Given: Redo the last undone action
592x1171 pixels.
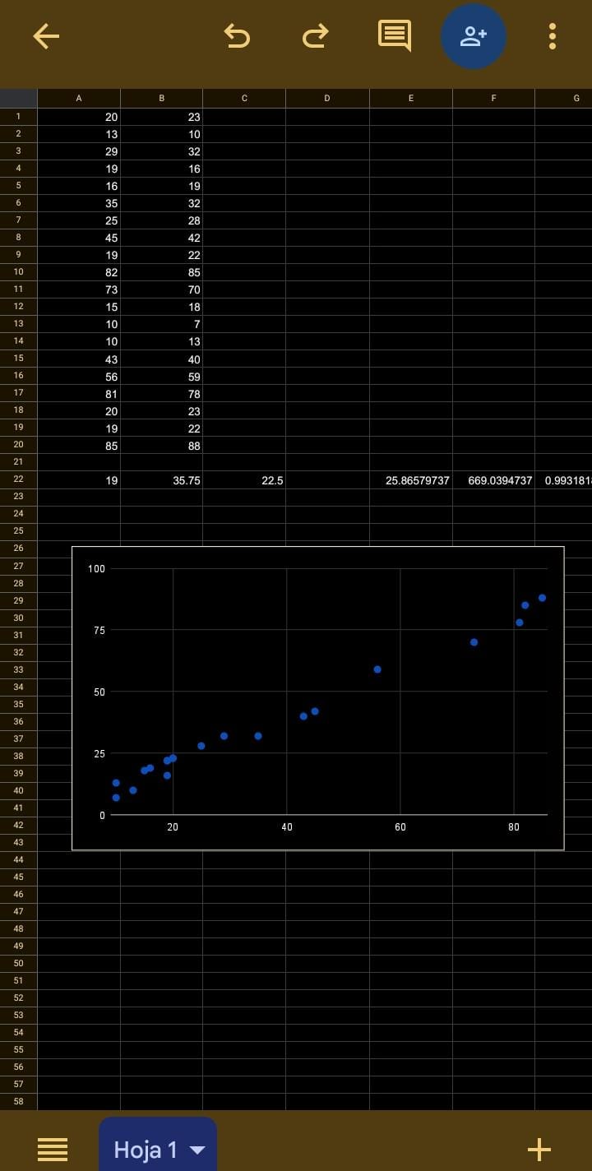Looking at the screenshot, I should 315,36.
